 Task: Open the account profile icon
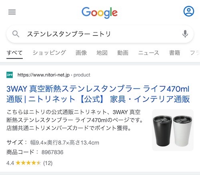click(189, 11)
